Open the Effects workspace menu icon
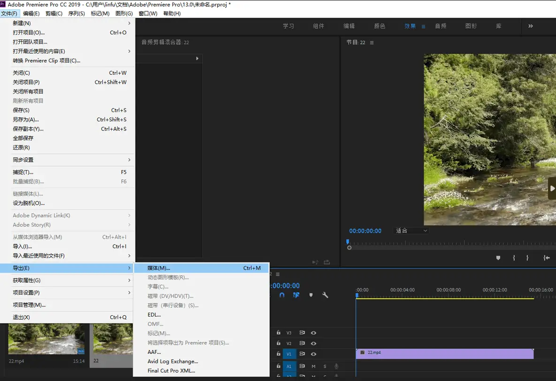 pos(423,26)
